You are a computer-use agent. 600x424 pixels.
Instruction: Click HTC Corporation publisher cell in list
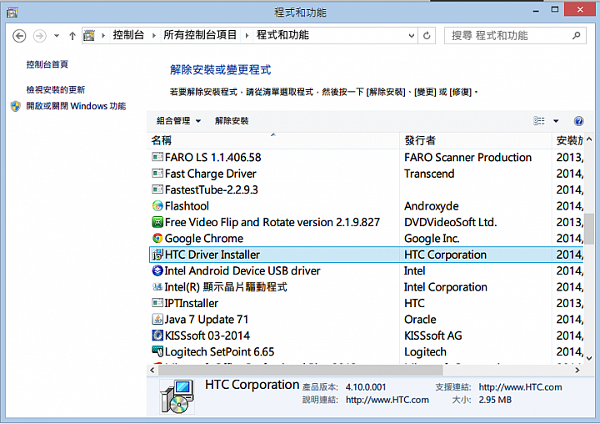click(445, 255)
